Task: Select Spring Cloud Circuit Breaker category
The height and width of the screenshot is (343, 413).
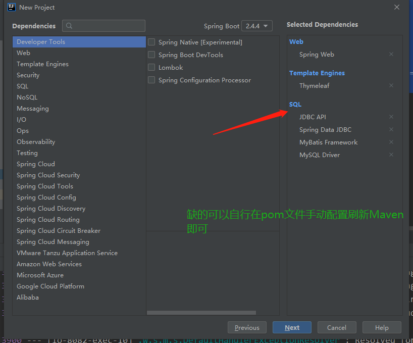Action: 79,231
